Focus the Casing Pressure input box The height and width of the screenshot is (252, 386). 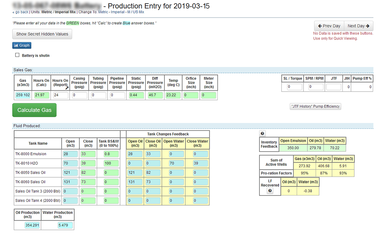(x=79, y=95)
